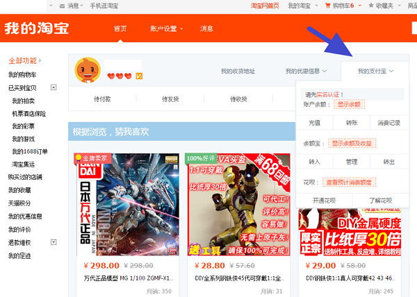The width and height of the screenshot is (417, 297).
Task: Click the 转出 button
Action: coord(389,162)
